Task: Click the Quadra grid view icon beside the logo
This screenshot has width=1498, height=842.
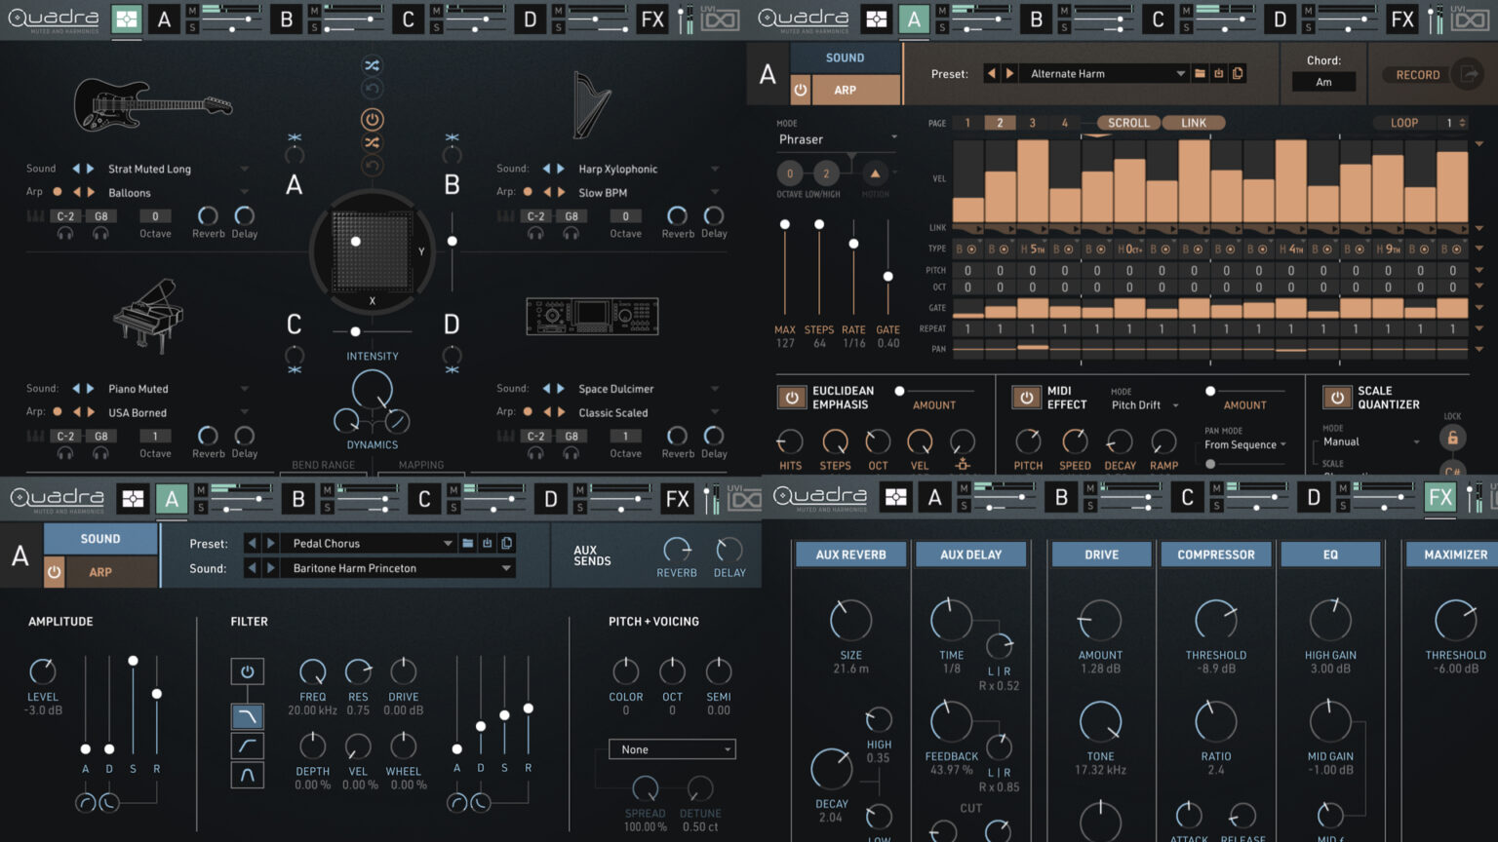Action: (125, 19)
